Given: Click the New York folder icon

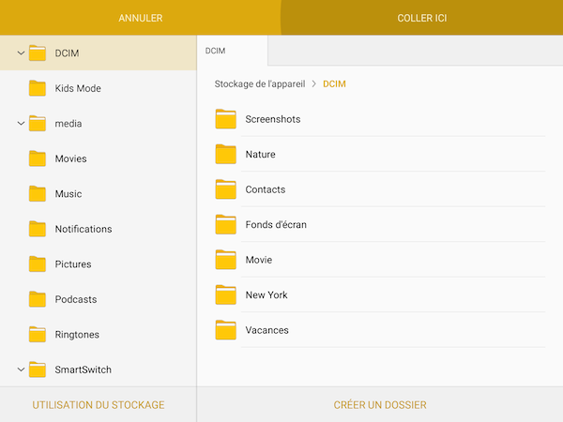Looking at the screenshot, I should 226,295.
